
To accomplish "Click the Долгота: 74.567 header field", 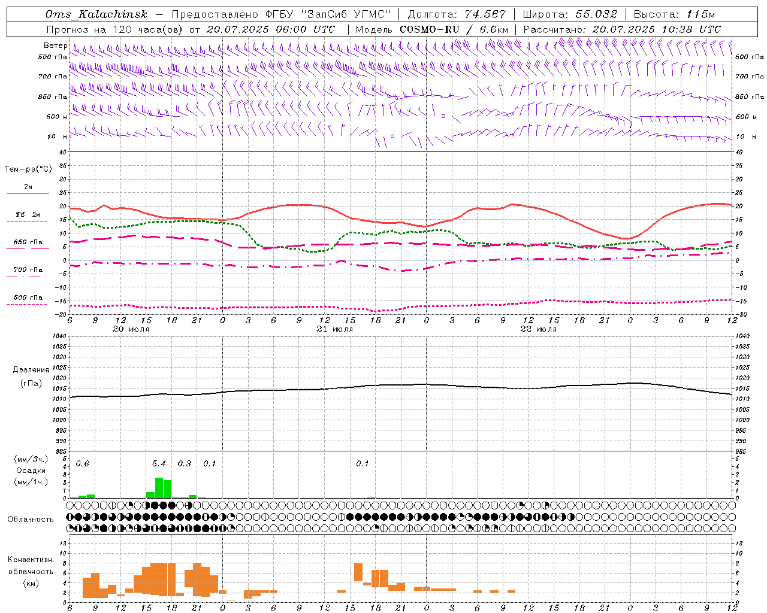I will coord(457,14).
